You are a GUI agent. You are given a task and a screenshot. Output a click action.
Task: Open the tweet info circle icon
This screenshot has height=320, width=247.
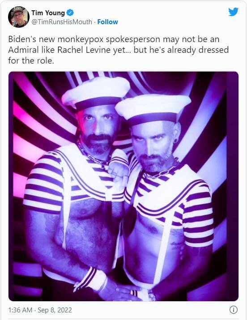[x=233, y=310]
